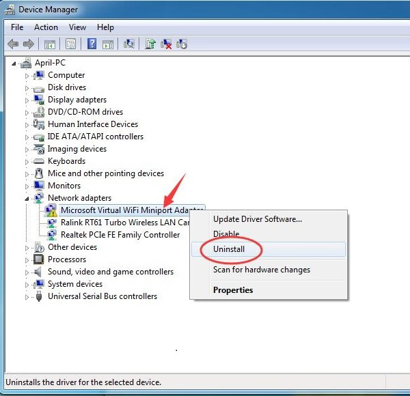Click the Display adapters category icon
Viewport: 410px width, 396px height.
[39, 100]
